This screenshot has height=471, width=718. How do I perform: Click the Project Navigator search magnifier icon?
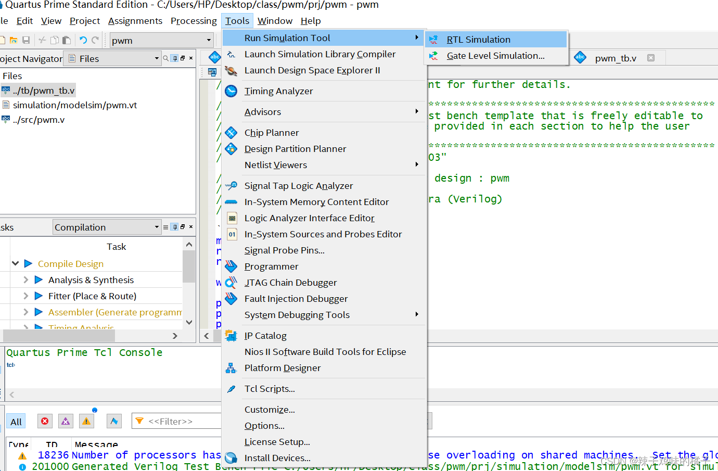(166, 58)
